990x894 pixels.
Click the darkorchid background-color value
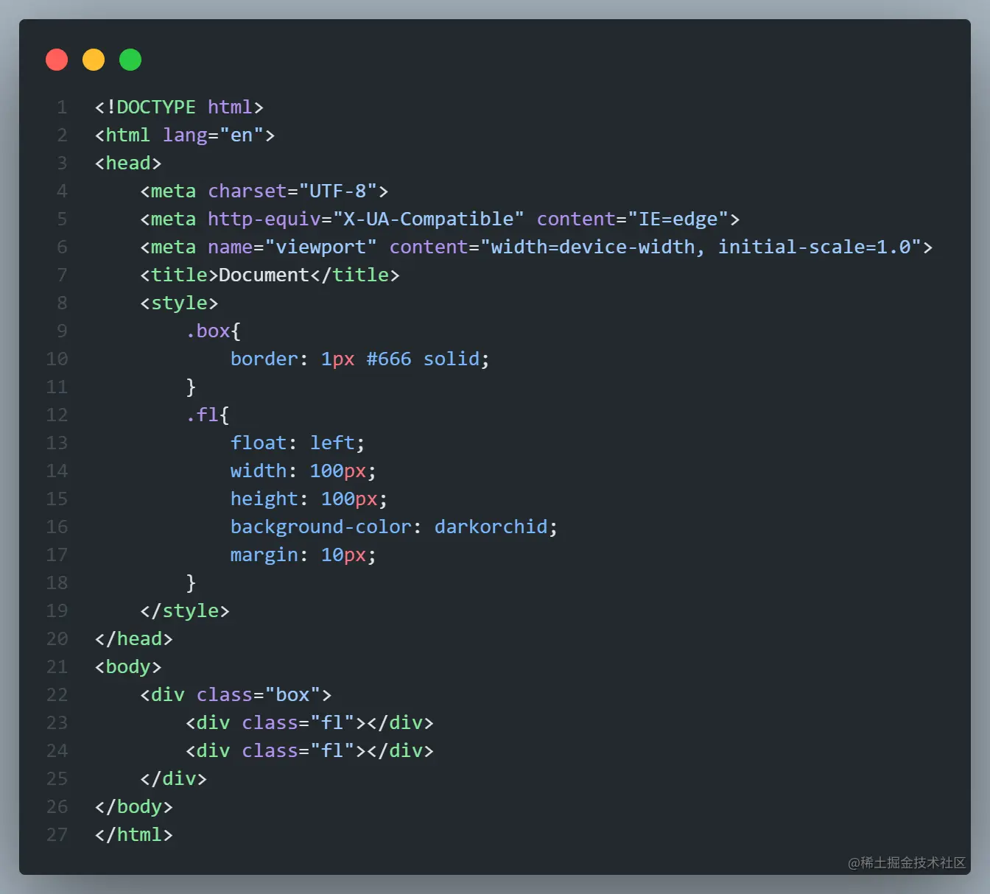pyautogui.click(x=491, y=527)
